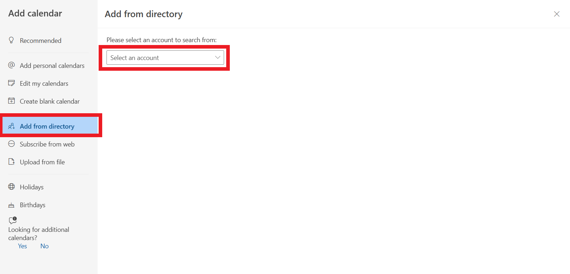The image size is (570, 274).
Task: Answer No to additional calendars question
Action: [x=44, y=246]
